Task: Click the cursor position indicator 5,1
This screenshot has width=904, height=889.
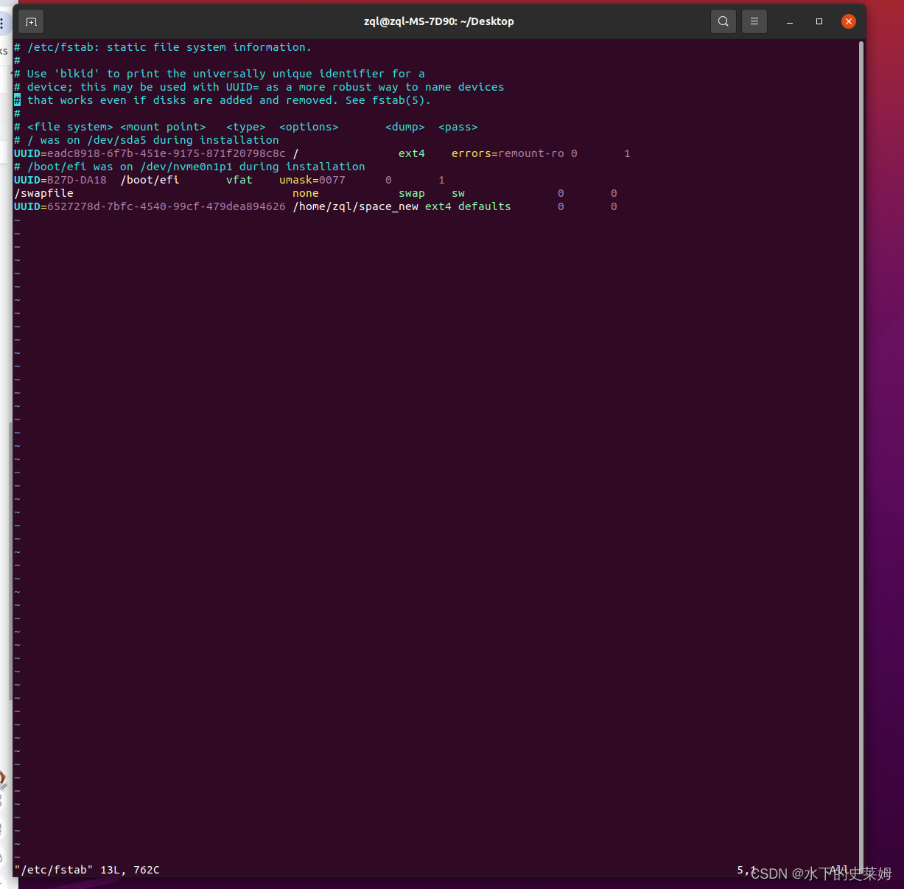Action: (x=745, y=869)
